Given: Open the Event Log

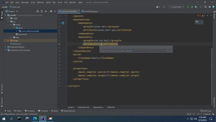Looking at the screenshot, I should coord(206,111).
